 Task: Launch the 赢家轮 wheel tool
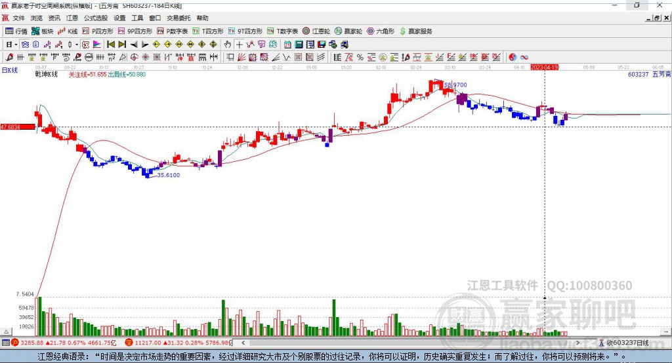pos(348,31)
